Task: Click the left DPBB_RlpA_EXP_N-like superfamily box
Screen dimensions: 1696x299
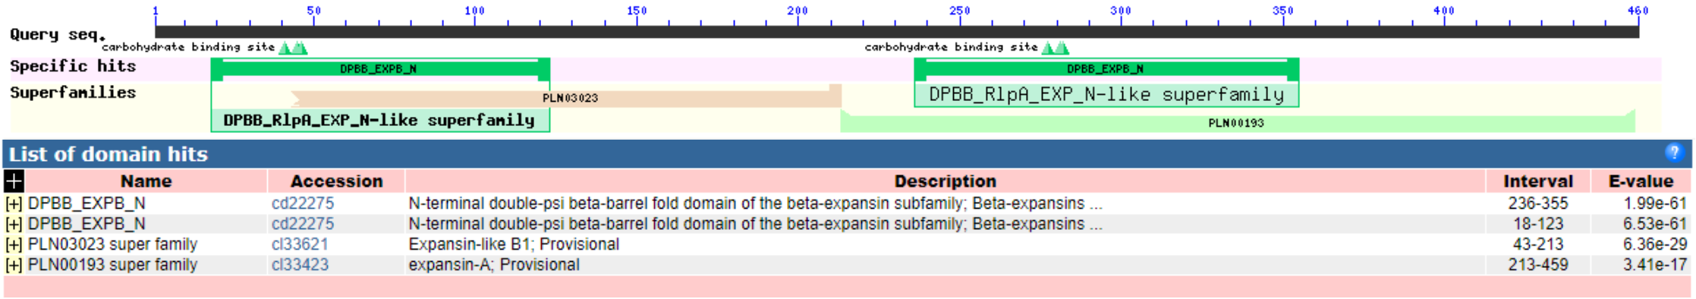Action: click(380, 120)
